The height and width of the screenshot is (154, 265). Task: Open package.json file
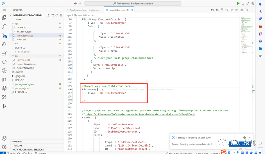(22, 88)
